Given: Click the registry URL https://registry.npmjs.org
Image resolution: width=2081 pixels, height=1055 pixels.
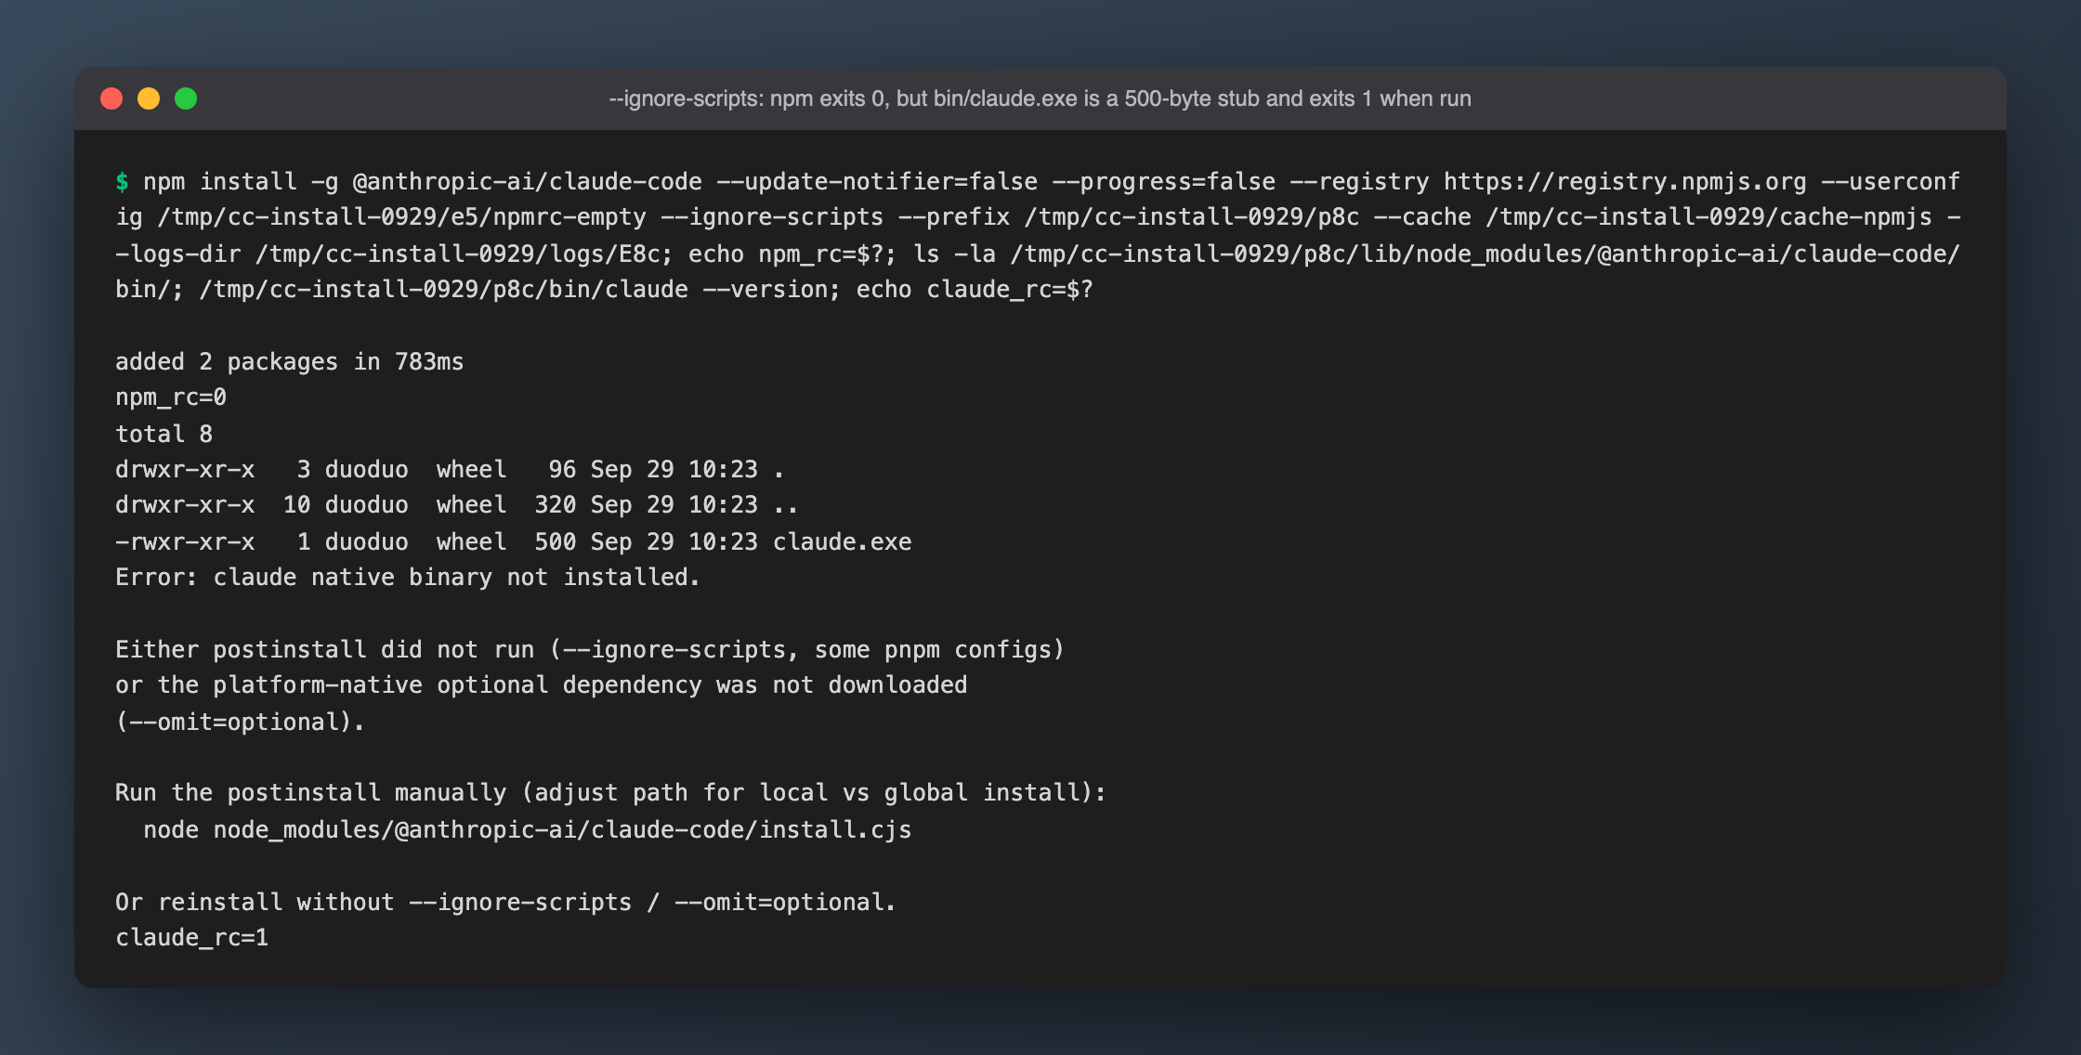Looking at the screenshot, I should coord(1625,181).
